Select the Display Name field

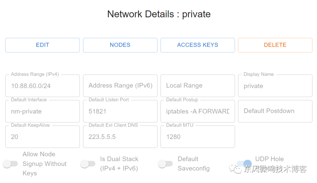[x=275, y=86]
